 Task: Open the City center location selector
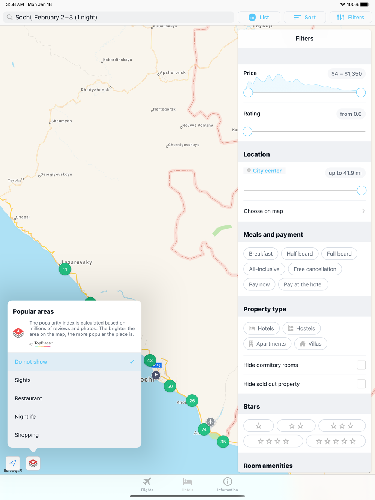pyautogui.click(x=264, y=171)
